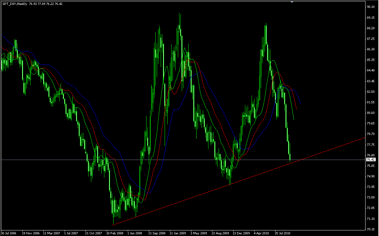Click the 76.80 price scale label

click(x=370, y=155)
